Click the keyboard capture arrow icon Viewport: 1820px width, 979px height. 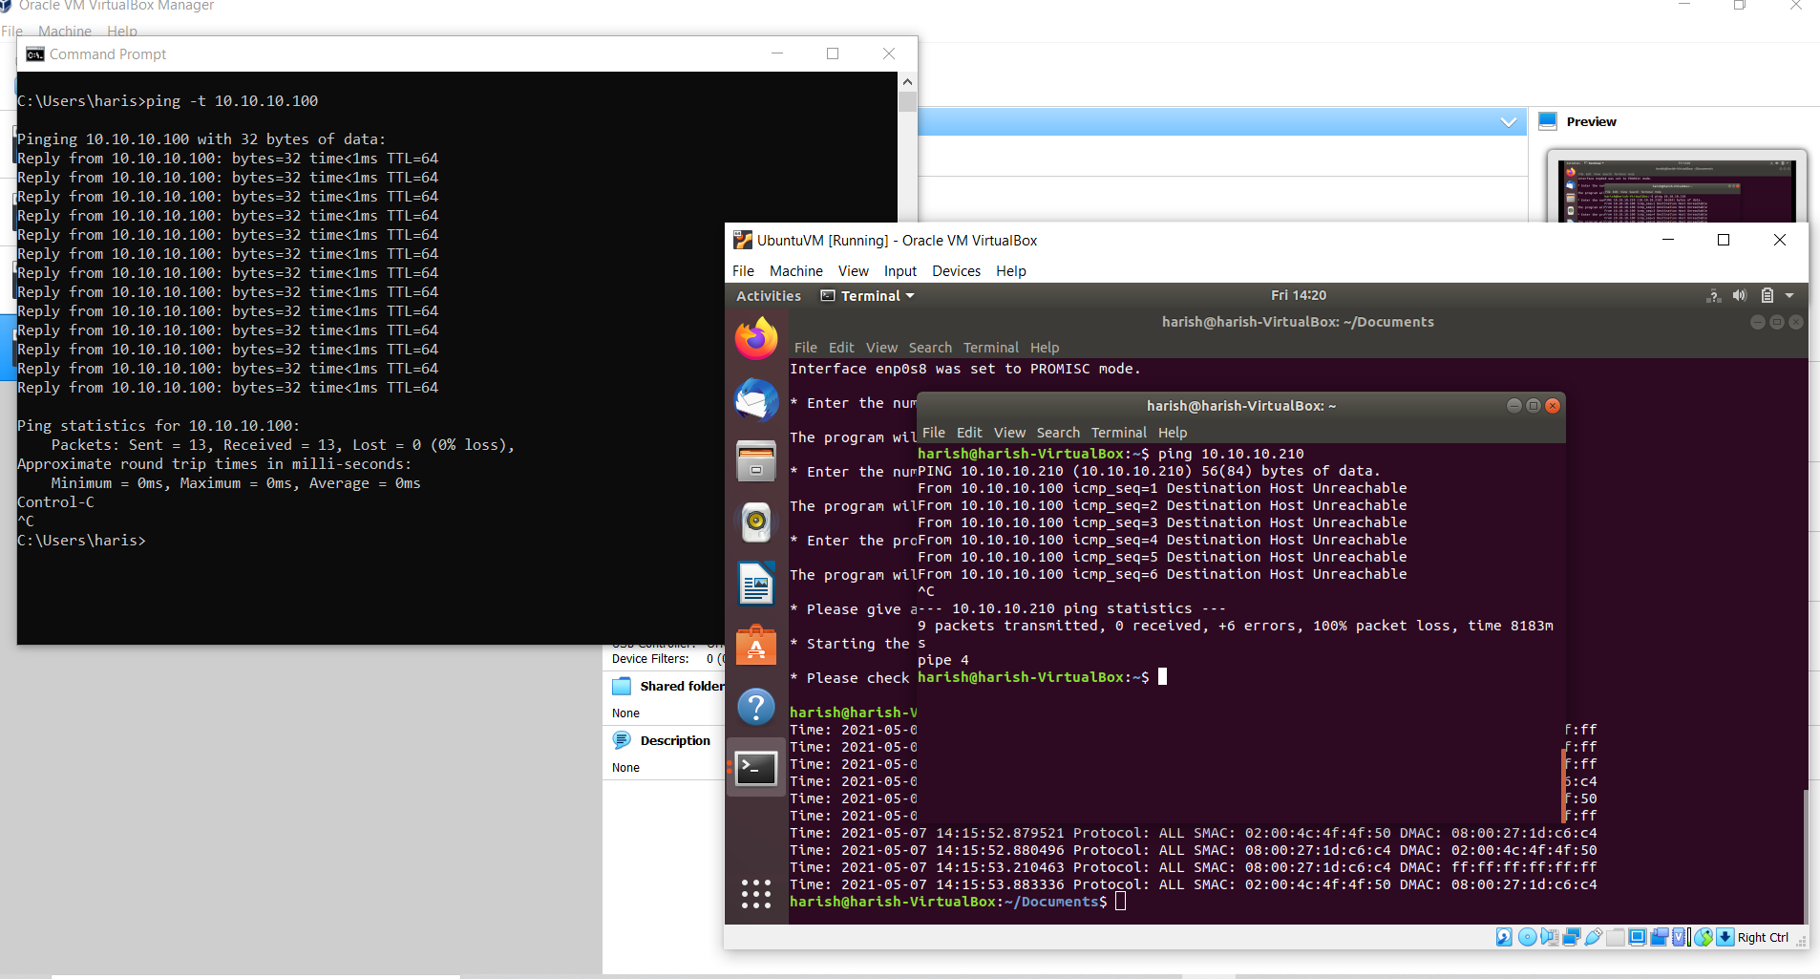pos(1725,937)
